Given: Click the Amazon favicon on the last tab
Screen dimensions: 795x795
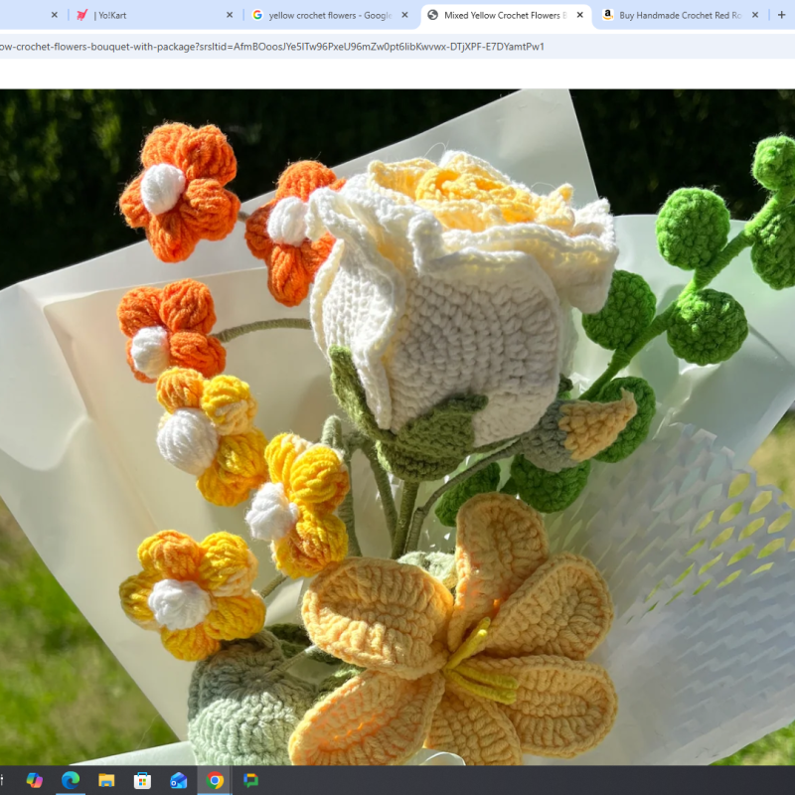Looking at the screenshot, I should tap(607, 15).
